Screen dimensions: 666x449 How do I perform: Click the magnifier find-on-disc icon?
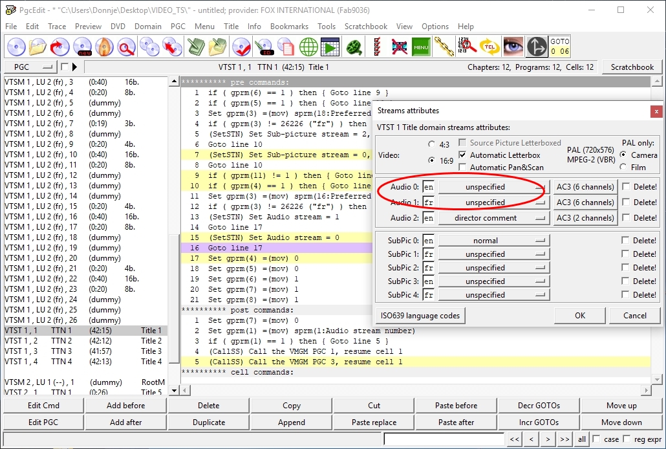tap(126, 47)
